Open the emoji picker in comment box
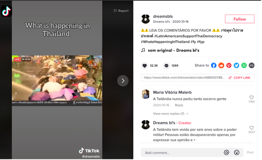Image resolution: width=262 pixels, height=160 pixels. pyautogui.click(x=237, y=152)
